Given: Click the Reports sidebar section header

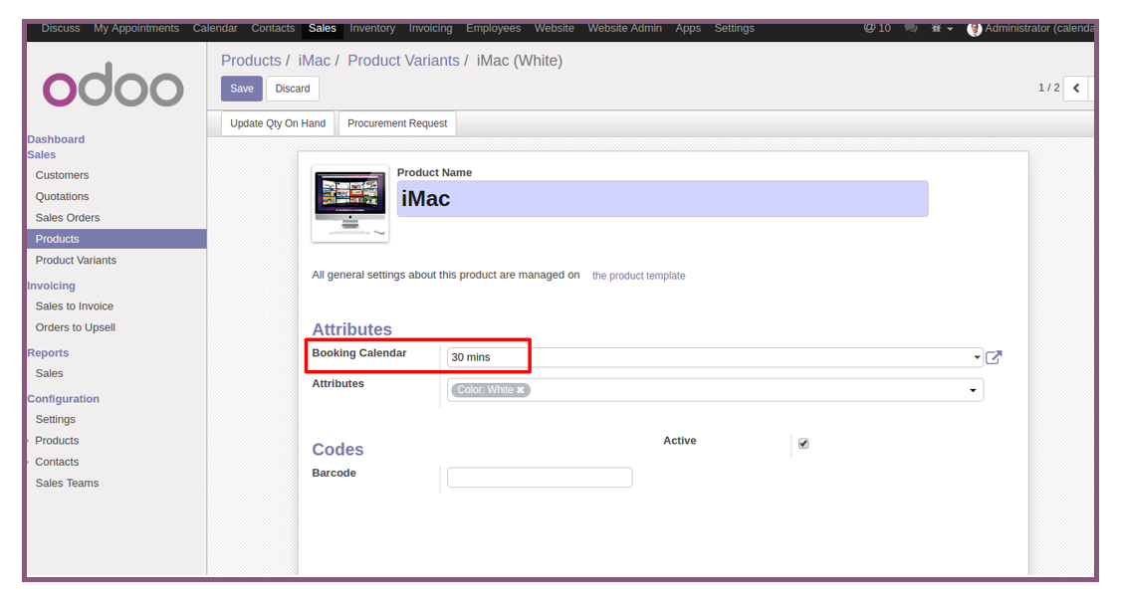Looking at the screenshot, I should pos(48,353).
